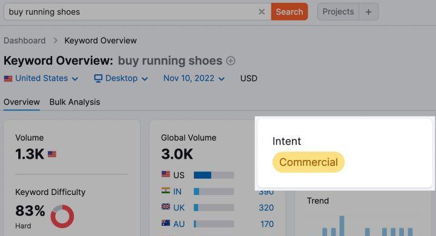
Task: Expand the Nov 10, 2022 date dropdown
Action: point(194,78)
